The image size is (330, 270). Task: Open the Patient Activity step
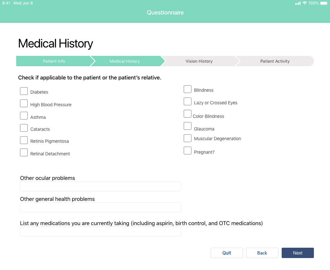point(275,61)
